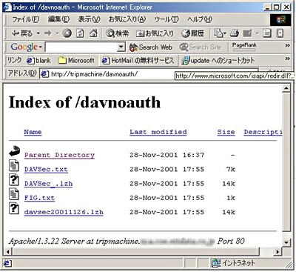Go to the home page icon
The image size is (296, 272).
93,33
